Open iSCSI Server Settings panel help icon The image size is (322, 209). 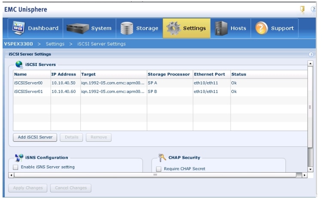(311, 54)
